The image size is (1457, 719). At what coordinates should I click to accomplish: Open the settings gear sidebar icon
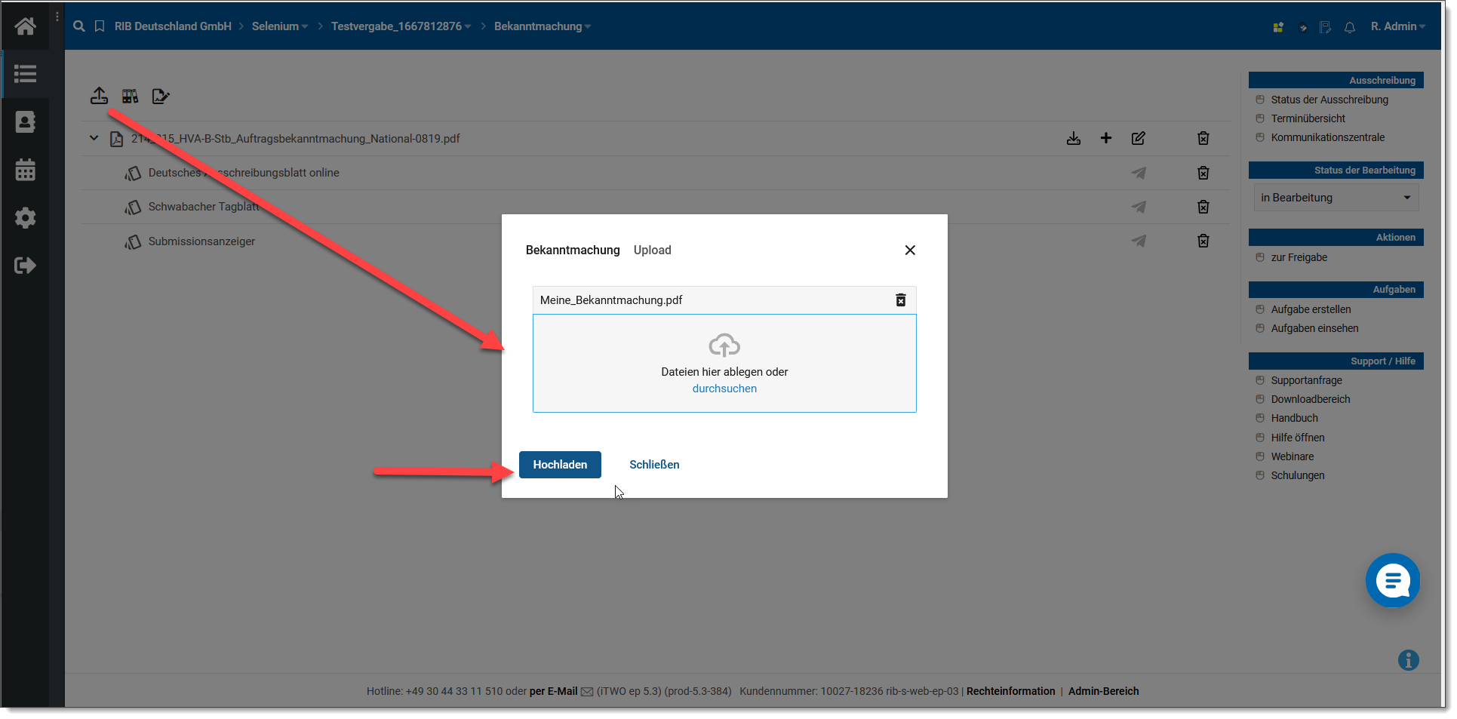click(25, 218)
